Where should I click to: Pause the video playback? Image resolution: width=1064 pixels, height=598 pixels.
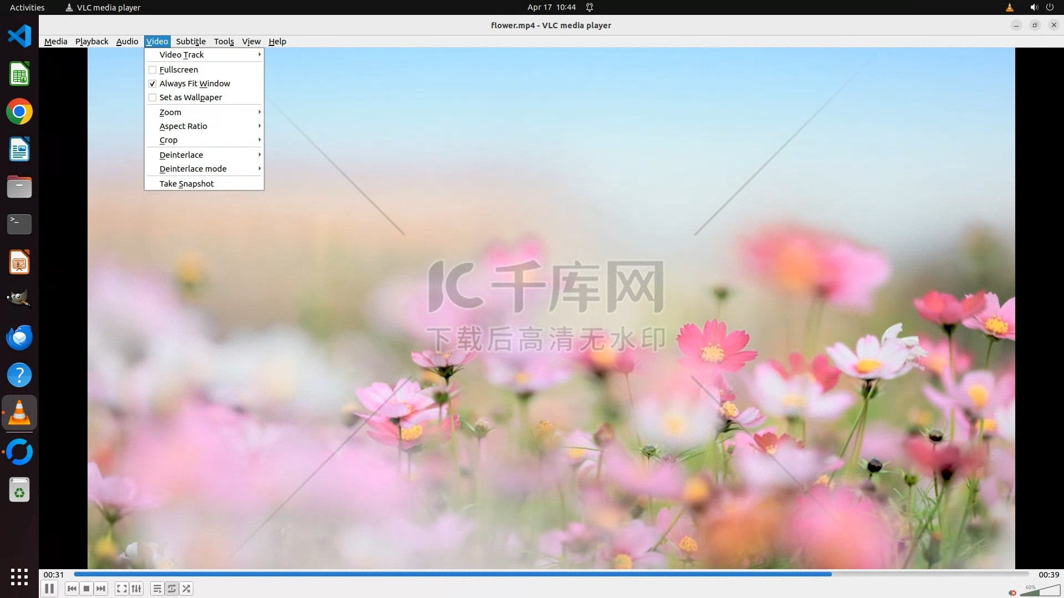click(x=49, y=589)
